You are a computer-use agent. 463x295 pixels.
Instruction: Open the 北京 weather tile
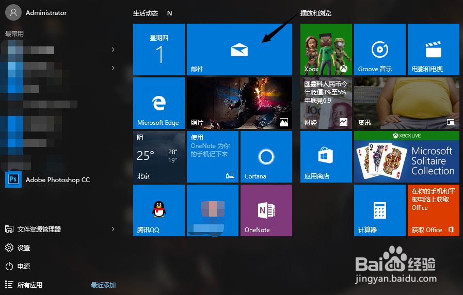pos(159,157)
